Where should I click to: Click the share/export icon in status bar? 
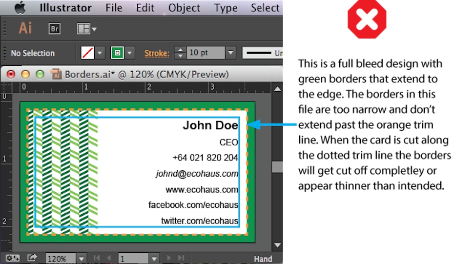(32, 258)
